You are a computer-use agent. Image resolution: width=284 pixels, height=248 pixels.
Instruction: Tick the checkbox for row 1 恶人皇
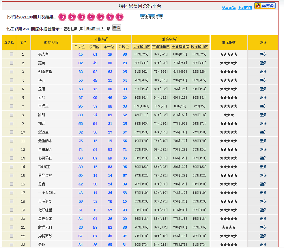pyautogui.click(x=12, y=54)
